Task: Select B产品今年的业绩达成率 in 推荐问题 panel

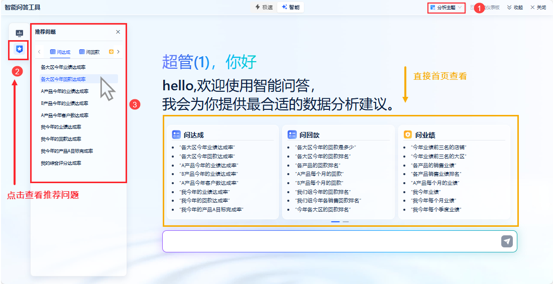Action: click(64, 103)
